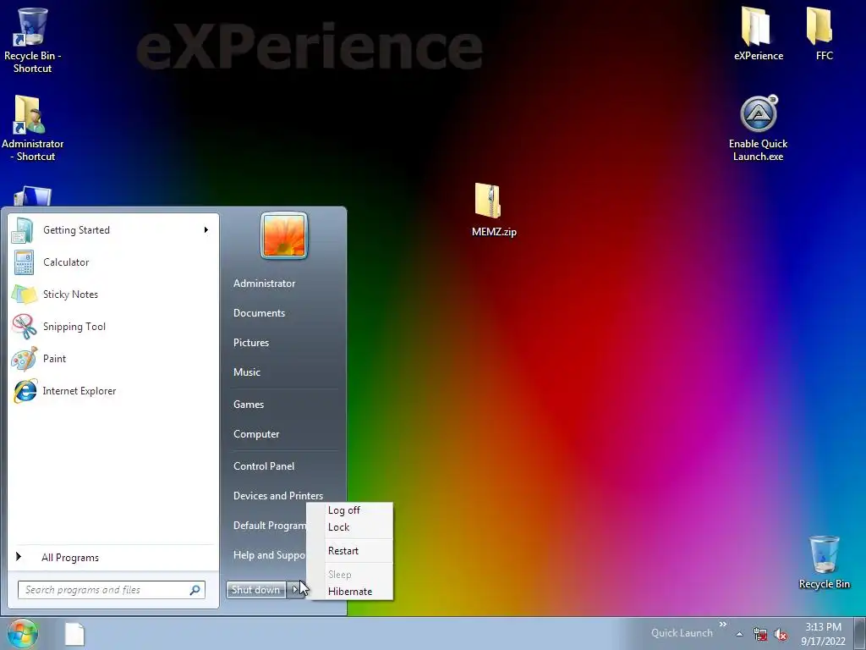Click the Snipping Tool scissors icon
This screenshot has width=866, height=650.
tap(24, 326)
